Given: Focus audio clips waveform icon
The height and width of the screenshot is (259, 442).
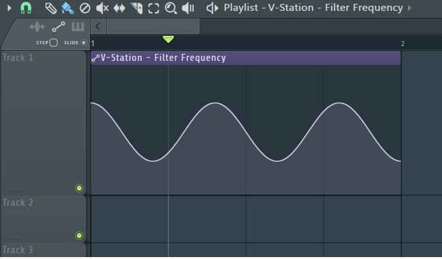Looking at the screenshot, I should [x=37, y=27].
